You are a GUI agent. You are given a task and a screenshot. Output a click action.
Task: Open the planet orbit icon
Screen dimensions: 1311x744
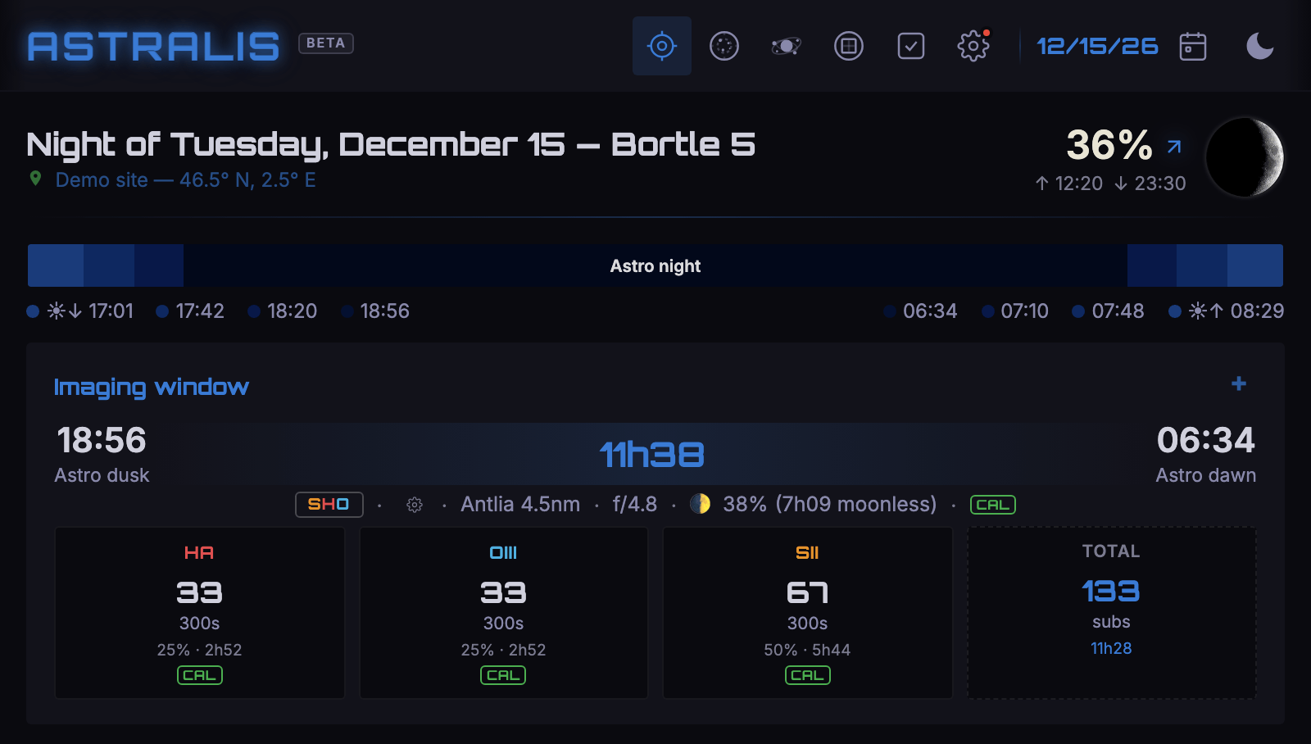pos(787,46)
